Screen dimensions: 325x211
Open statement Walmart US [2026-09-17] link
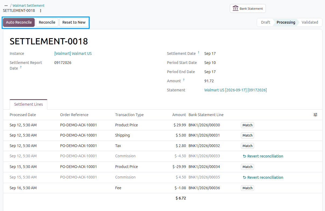235,90
